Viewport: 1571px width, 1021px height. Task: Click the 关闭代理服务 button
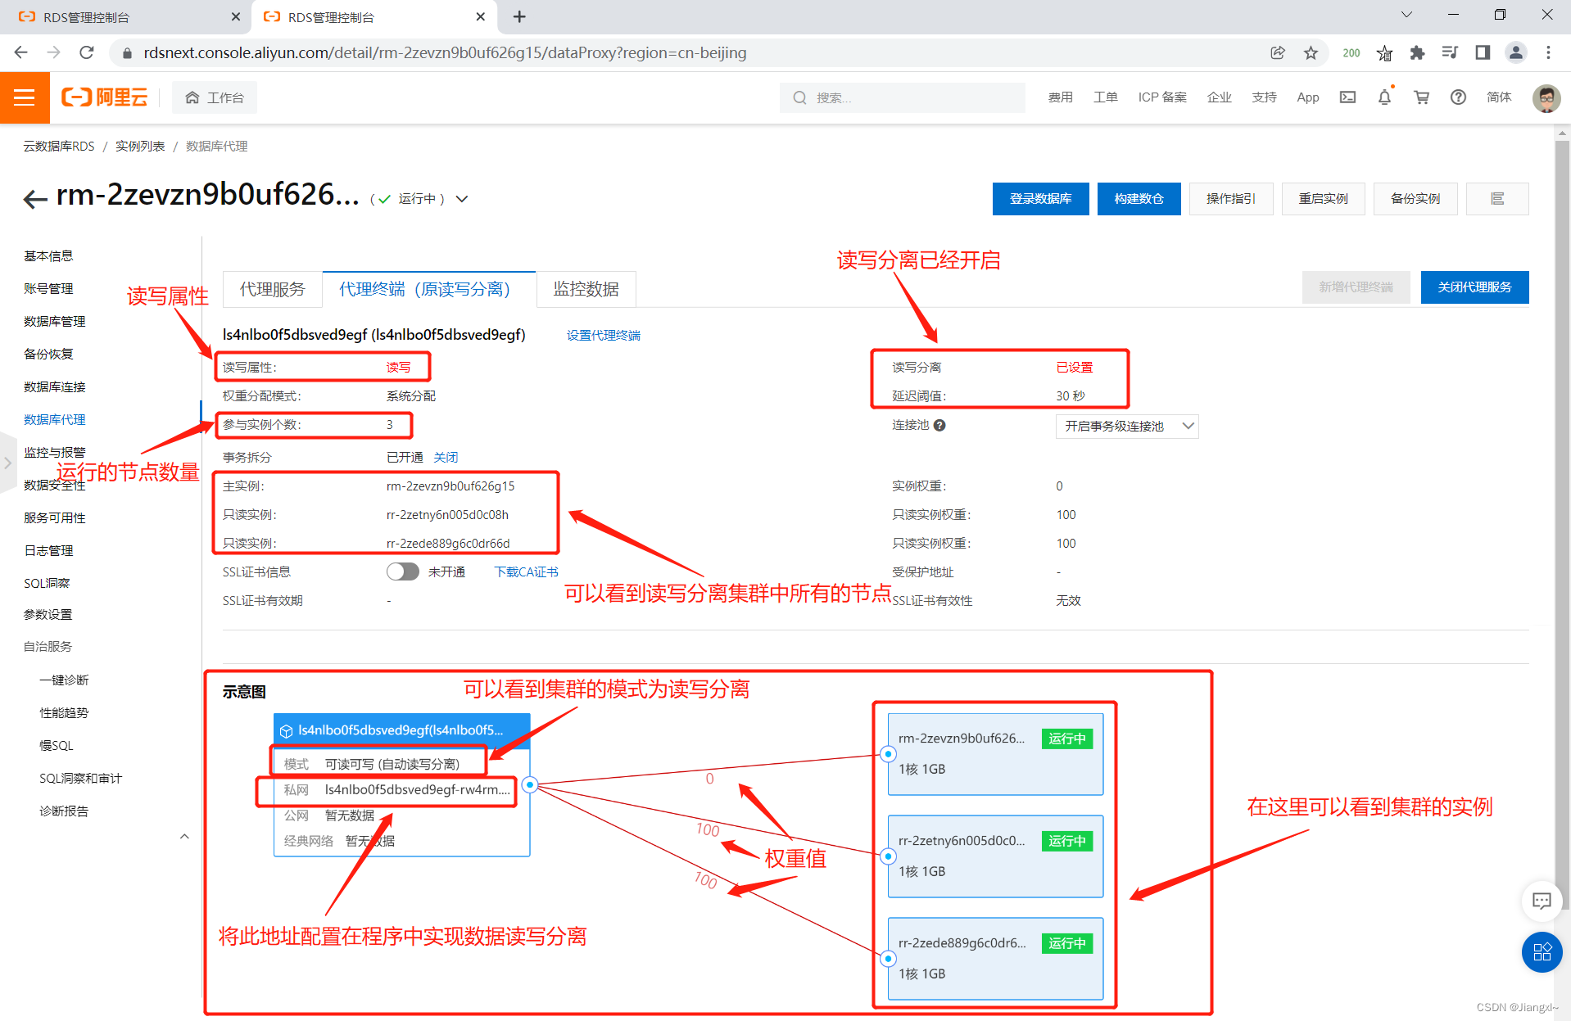[1474, 287]
